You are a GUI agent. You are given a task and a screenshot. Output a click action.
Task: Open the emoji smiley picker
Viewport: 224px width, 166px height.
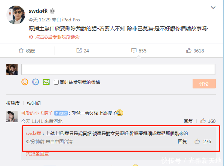[x=25, y=82]
